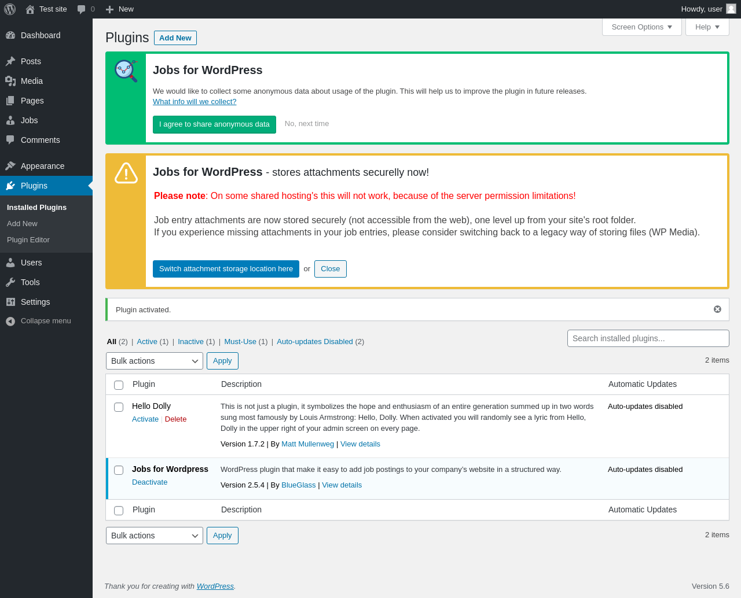Click the warning triangle icon
This screenshot has width=741, height=598.
126,172
